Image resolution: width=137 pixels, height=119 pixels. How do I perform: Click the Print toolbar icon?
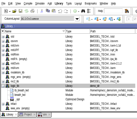click(32, 11)
